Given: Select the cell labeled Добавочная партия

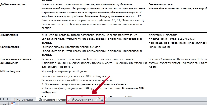Looking at the screenshot, I should coord(20,17).
